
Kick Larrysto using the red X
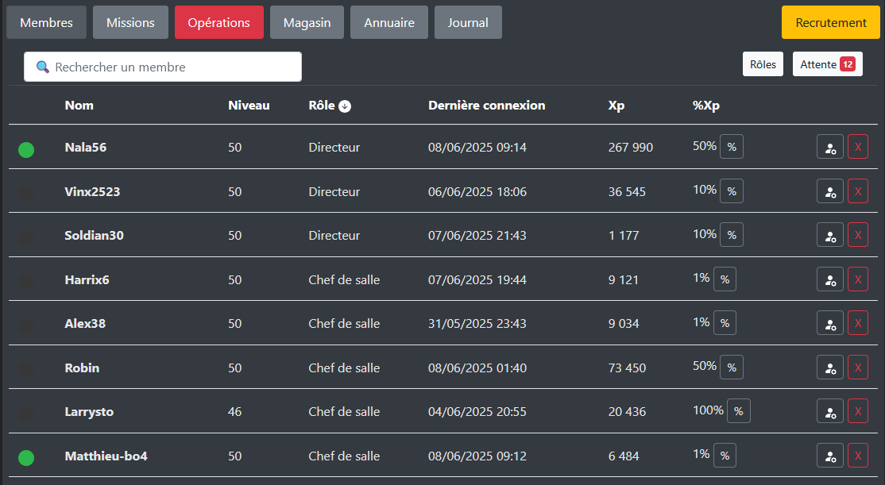(x=858, y=411)
